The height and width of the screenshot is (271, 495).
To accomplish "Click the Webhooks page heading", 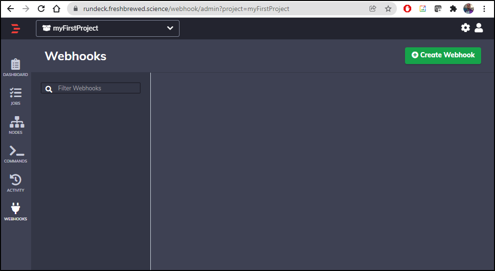I will tap(76, 56).
